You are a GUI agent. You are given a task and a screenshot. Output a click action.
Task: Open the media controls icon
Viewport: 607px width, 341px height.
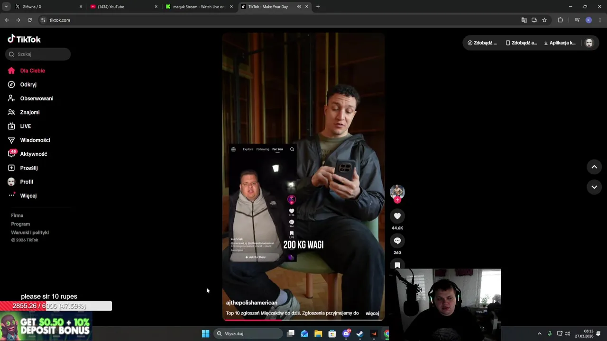click(577, 20)
